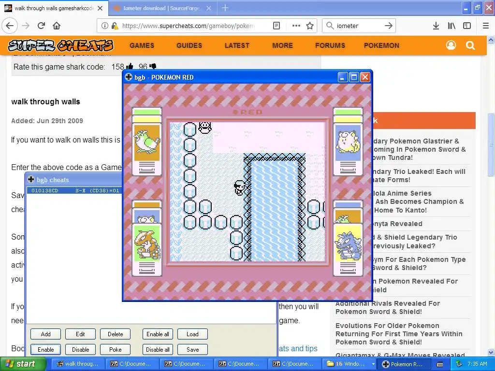Click Enable all in bgb cheats
This screenshot has height=371, width=495.
pyautogui.click(x=158, y=334)
